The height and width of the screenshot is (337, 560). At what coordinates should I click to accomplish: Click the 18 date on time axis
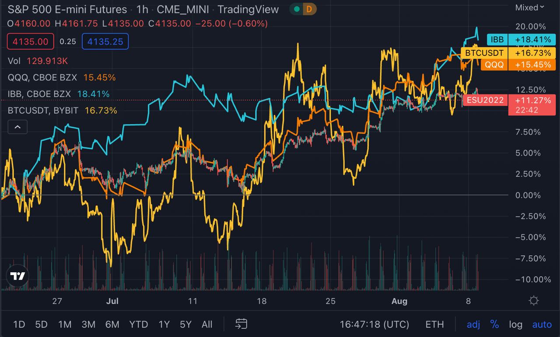click(262, 301)
